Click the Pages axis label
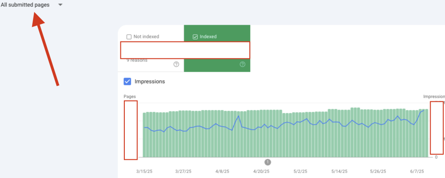This screenshot has width=445, height=178. pyautogui.click(x=130, y=97)
